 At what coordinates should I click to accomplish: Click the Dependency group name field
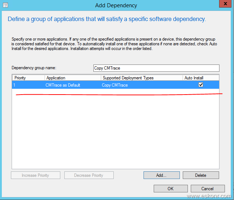[x=156, y=68]
